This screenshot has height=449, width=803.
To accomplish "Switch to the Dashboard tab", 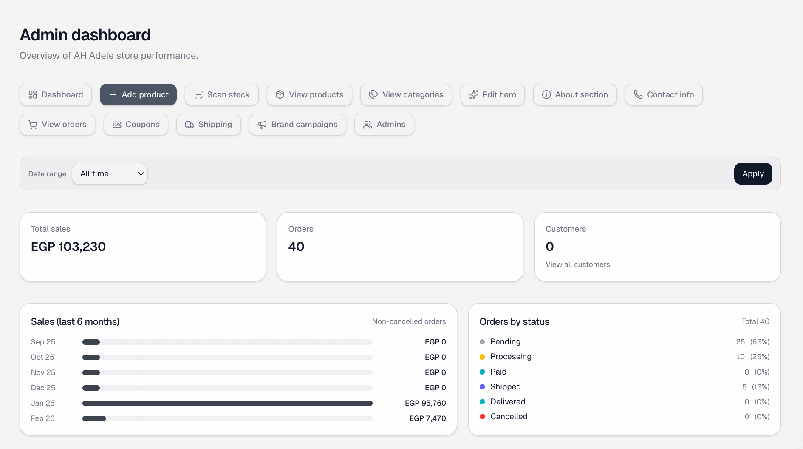I will click(56, 94).
